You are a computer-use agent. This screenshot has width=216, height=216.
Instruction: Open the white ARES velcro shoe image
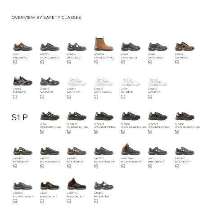[130, 81]
